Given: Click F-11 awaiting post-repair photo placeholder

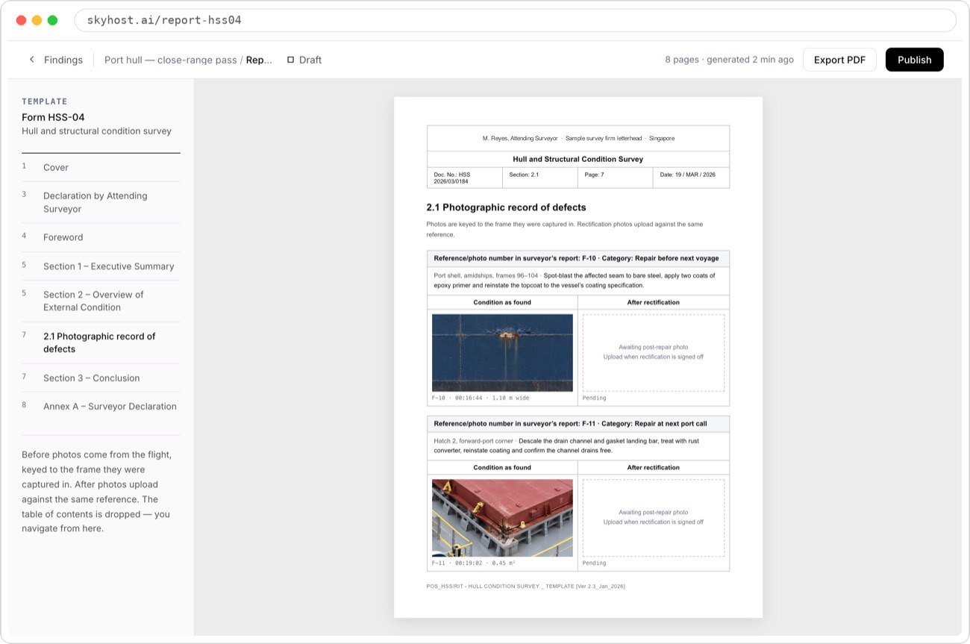Looking at the screenshot, I should click(x=654, y=518).
